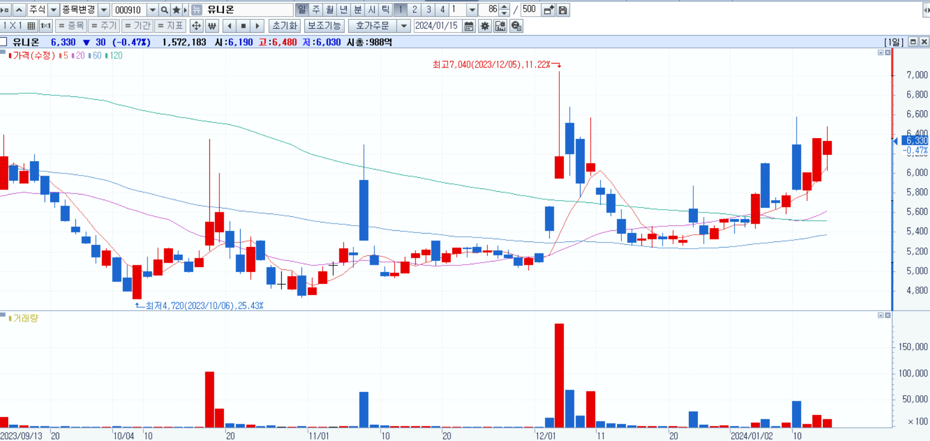Open the 주식 type dropdown arrow
Screen dimensions: 930x441
[54, 10]
